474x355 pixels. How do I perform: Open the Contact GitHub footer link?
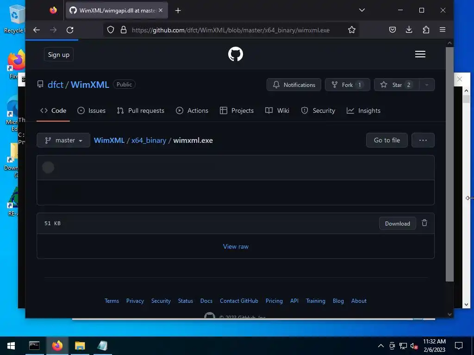(239, 301)
